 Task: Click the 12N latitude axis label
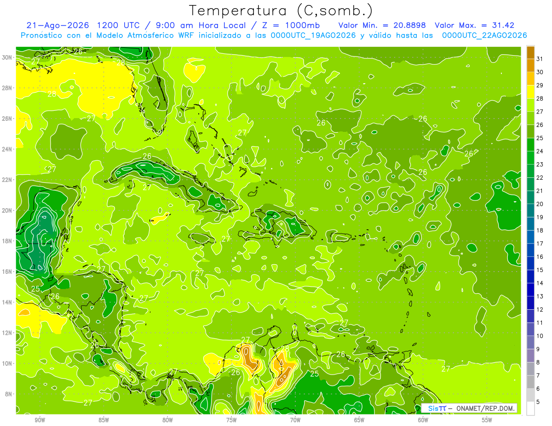point(8,333)
